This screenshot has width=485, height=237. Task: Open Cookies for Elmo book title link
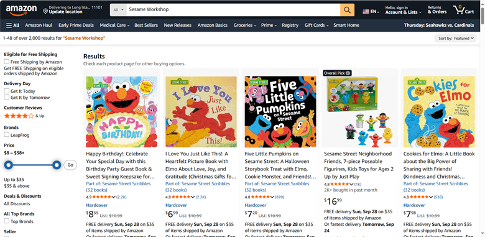pos(439,165)
